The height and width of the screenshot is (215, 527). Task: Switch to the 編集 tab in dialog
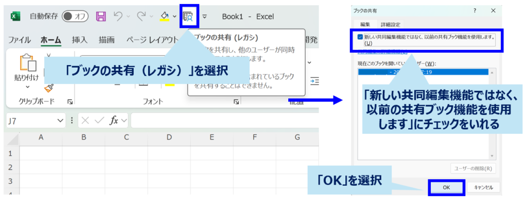coord(365,25)
